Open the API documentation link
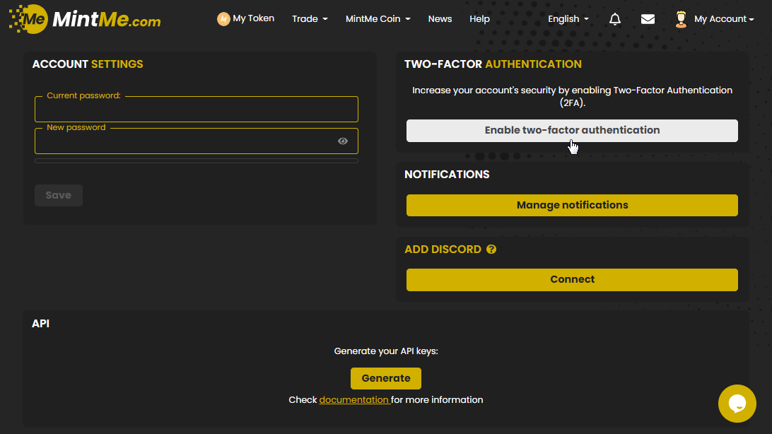The height and width of the screenshot is (434, 772). pyautogui.click(x=353, y=400)
